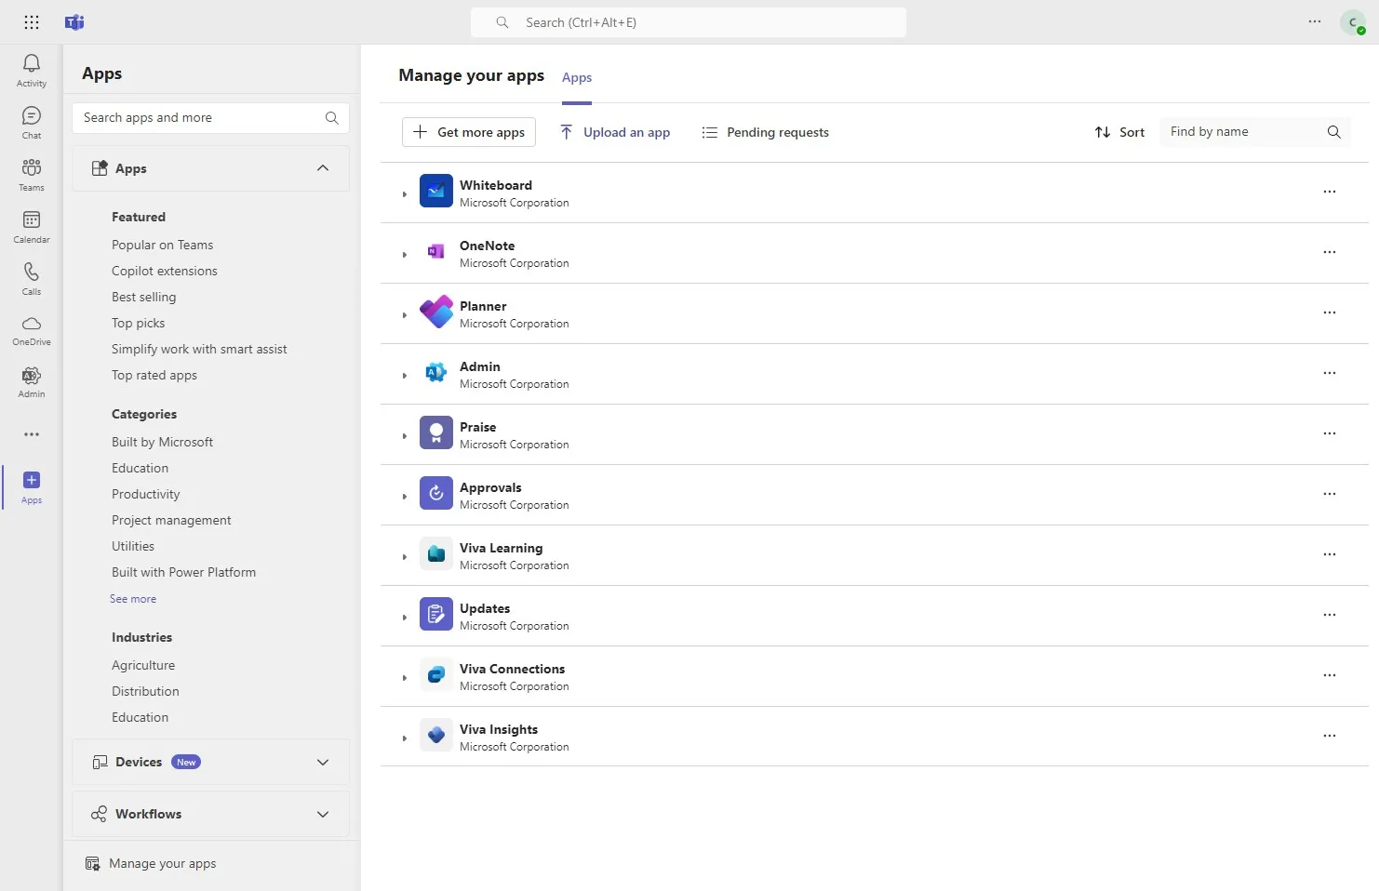The image size is (1379, 891).
Task: Open Best selling featured list
Action: pyautogui.click(x=144, y=297)
